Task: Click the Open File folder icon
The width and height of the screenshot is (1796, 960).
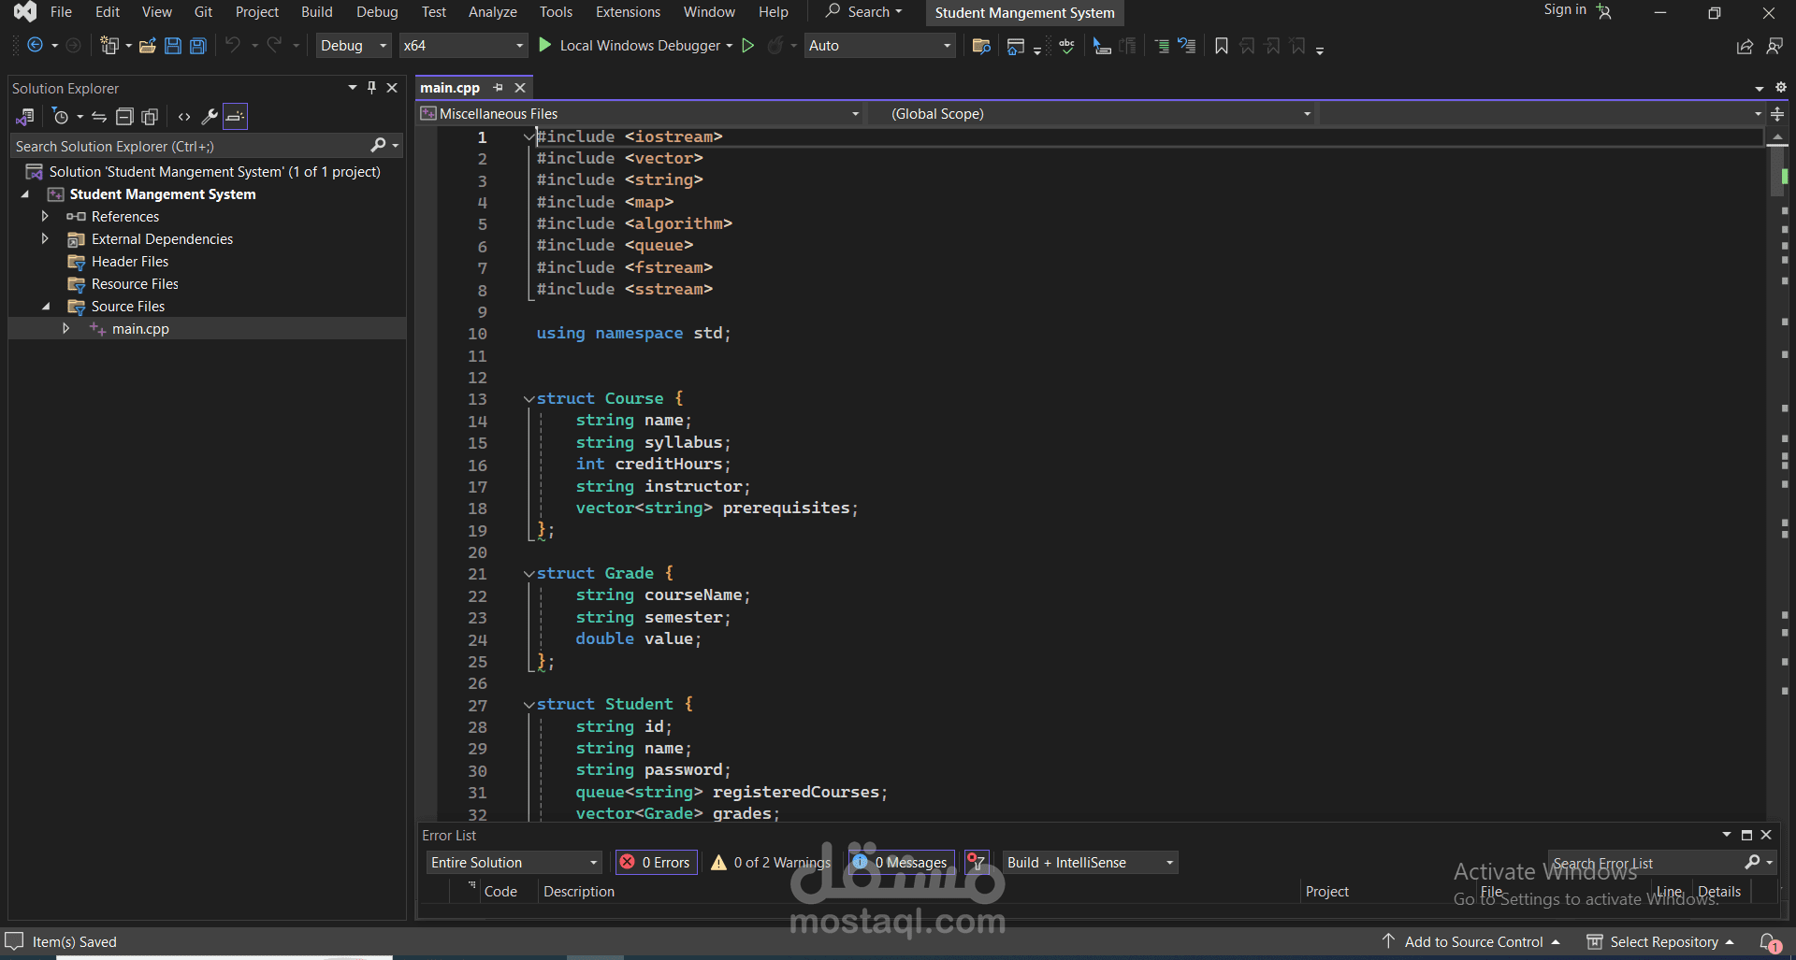Action: click(x=147, y=46)
